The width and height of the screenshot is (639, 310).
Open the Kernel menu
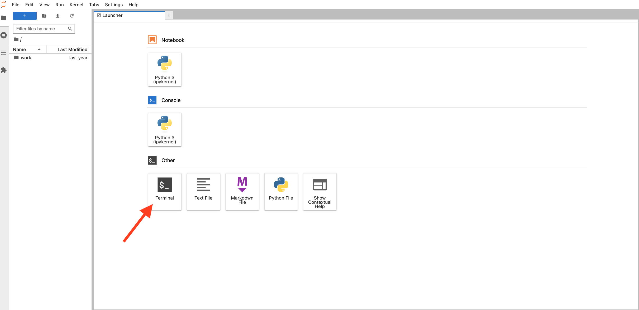76,5
